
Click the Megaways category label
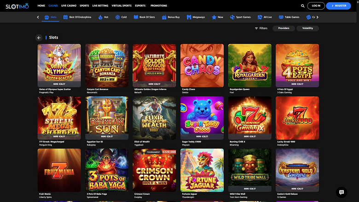199,17
